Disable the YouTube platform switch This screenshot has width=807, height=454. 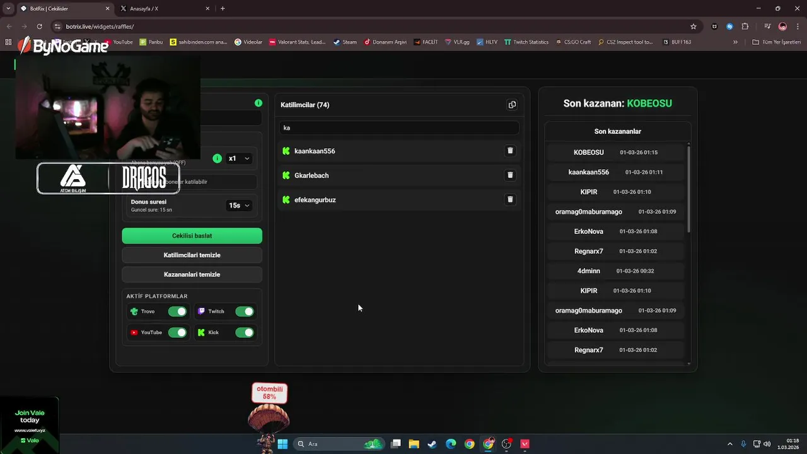tap(177, 332)
